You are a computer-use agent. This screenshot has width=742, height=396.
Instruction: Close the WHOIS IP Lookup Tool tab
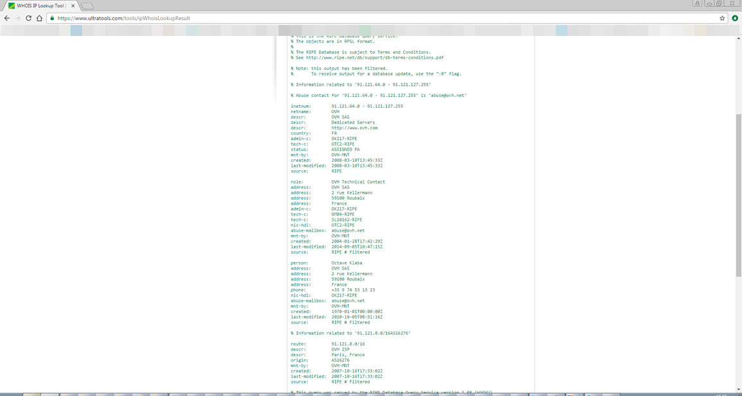[x=73, y=6]
